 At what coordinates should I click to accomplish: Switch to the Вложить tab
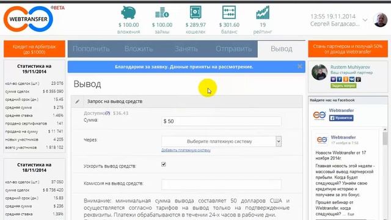tap(139, 49)
